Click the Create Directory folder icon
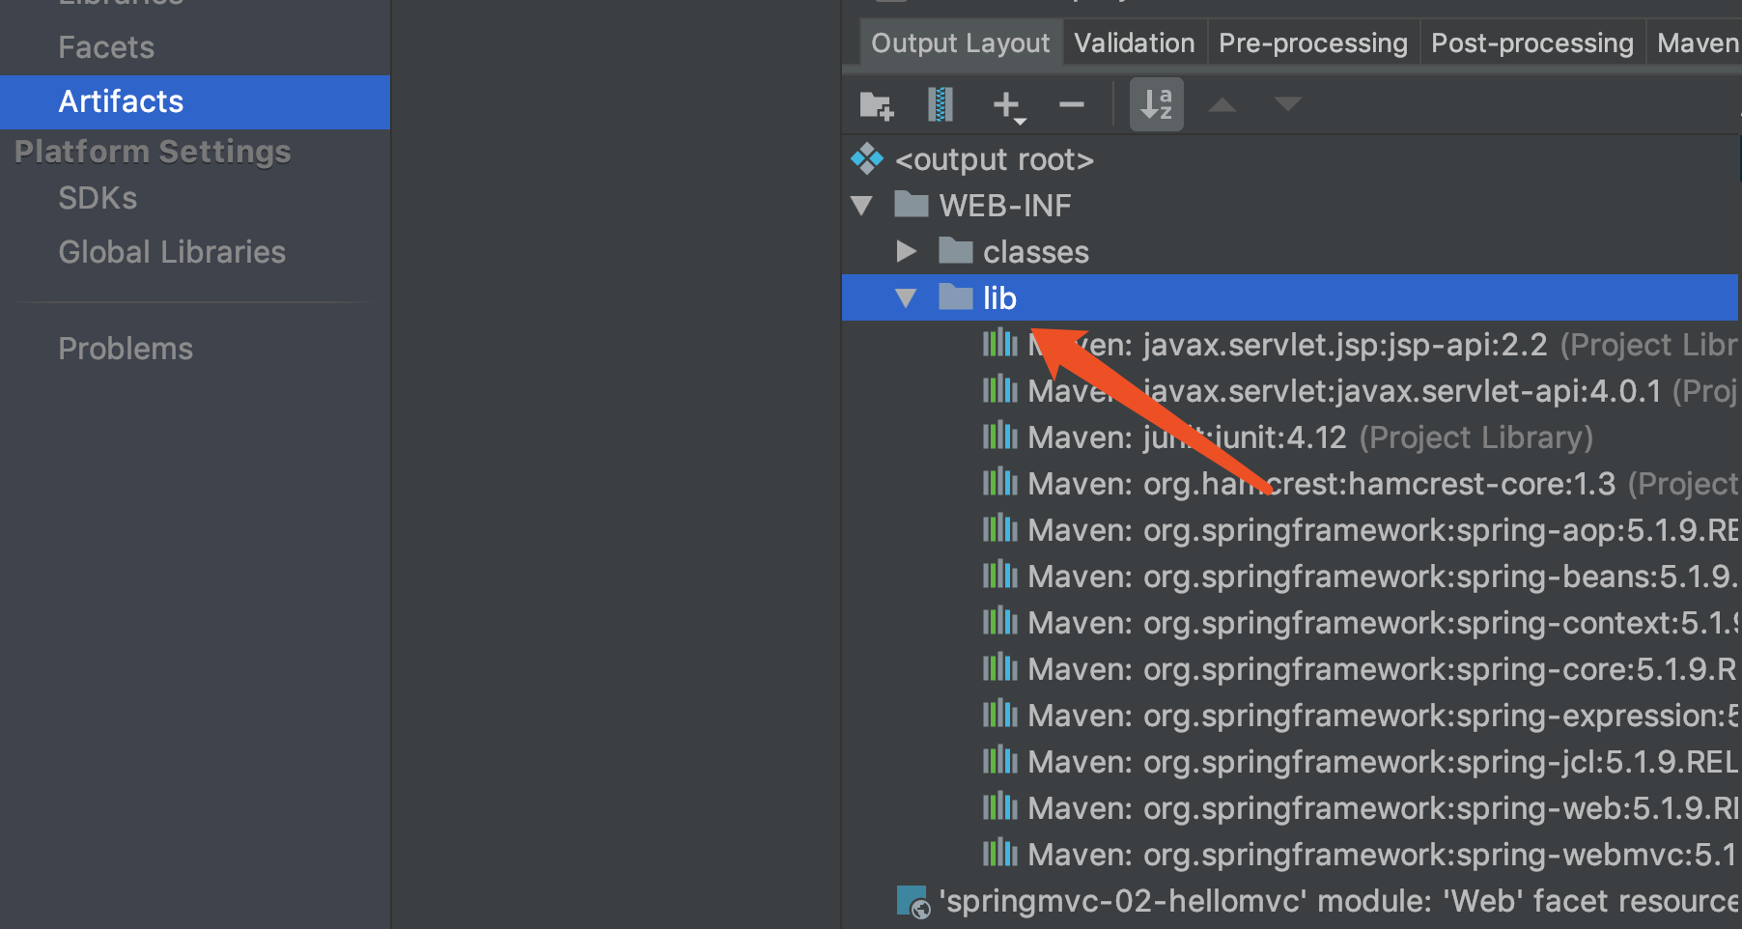Image resolution: width=1742 pixels, height=929 pixels. [876, 104]
